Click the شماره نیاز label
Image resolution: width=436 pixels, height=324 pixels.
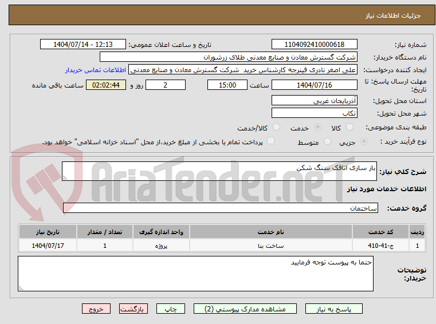pos(410,45)
